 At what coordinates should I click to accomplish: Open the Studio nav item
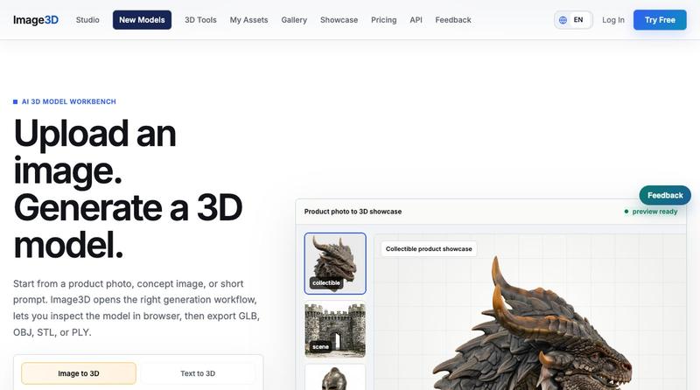(87, 20)
